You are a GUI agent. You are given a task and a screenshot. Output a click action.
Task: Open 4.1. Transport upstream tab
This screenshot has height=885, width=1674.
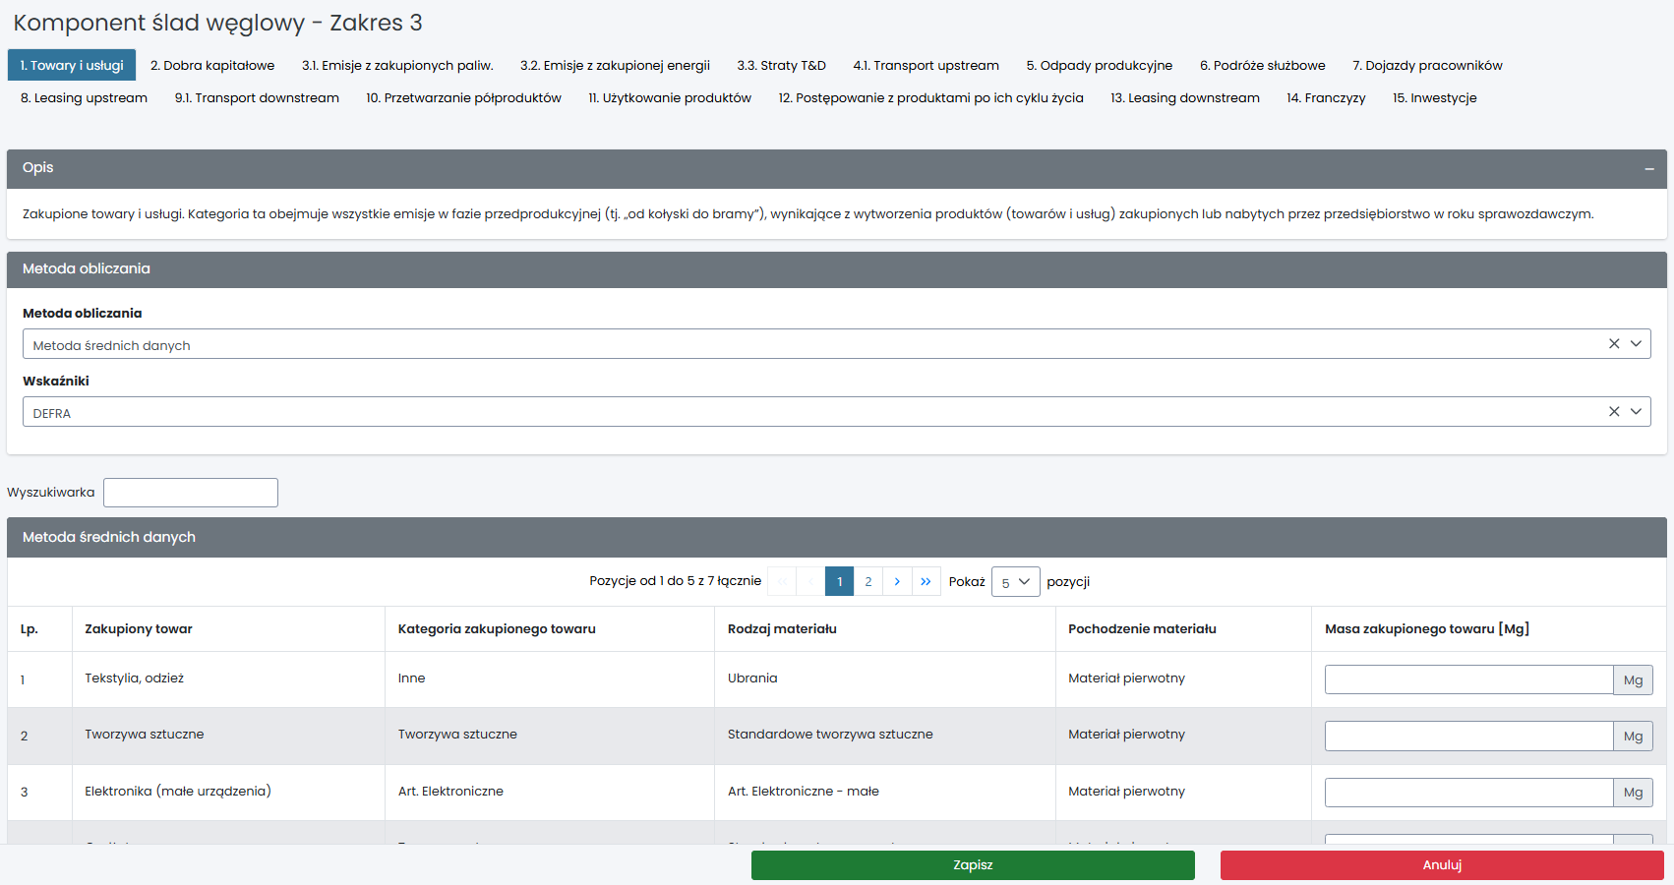pyautogui.click(x=926, y=66)
